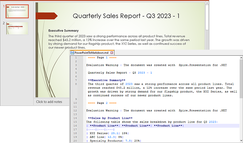
Task: Click '**Sales by Product Line**' on line 14
Action: tap(110, 118)
